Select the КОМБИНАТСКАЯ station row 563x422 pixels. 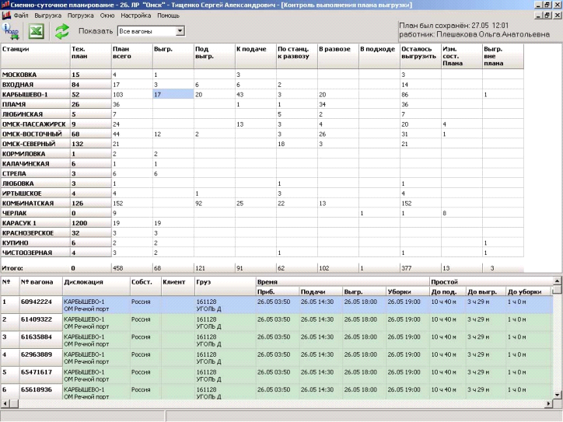click(x=262, y=203)
